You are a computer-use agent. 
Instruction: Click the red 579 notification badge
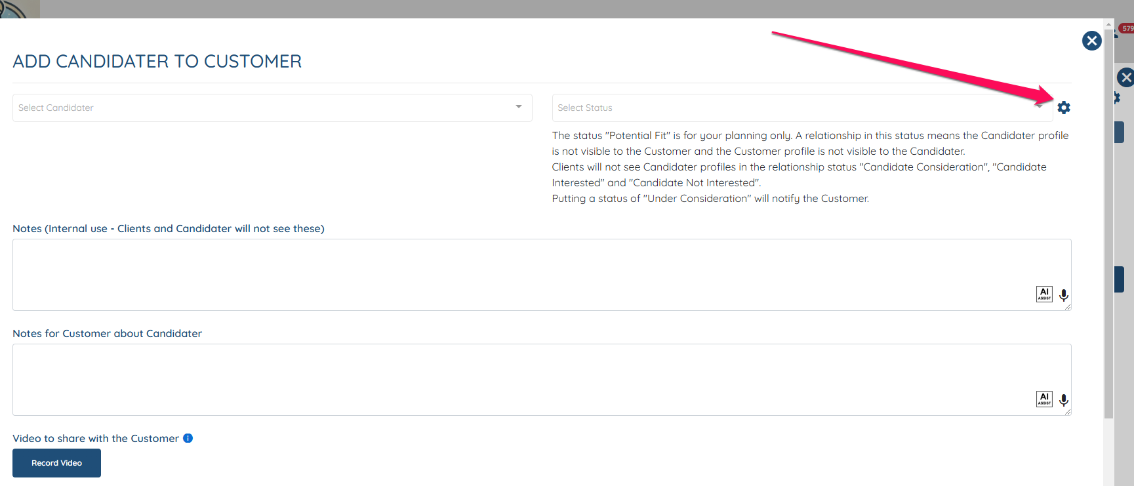(1127, 28)
